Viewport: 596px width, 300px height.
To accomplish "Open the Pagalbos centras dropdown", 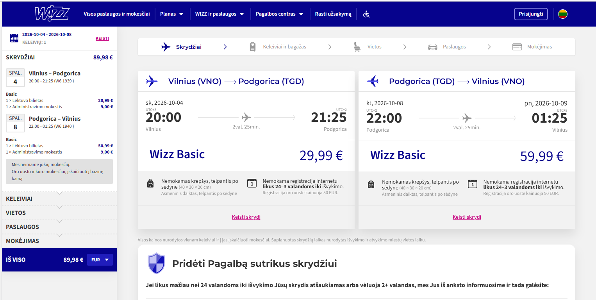I will pos(280,14).
